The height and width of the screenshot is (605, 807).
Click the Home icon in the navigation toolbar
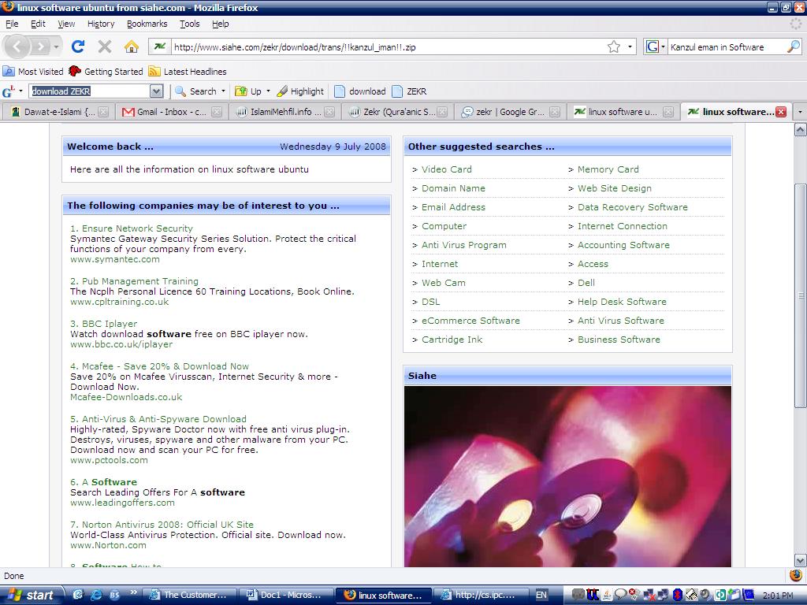pyautogui.click(x=132, y=46)
